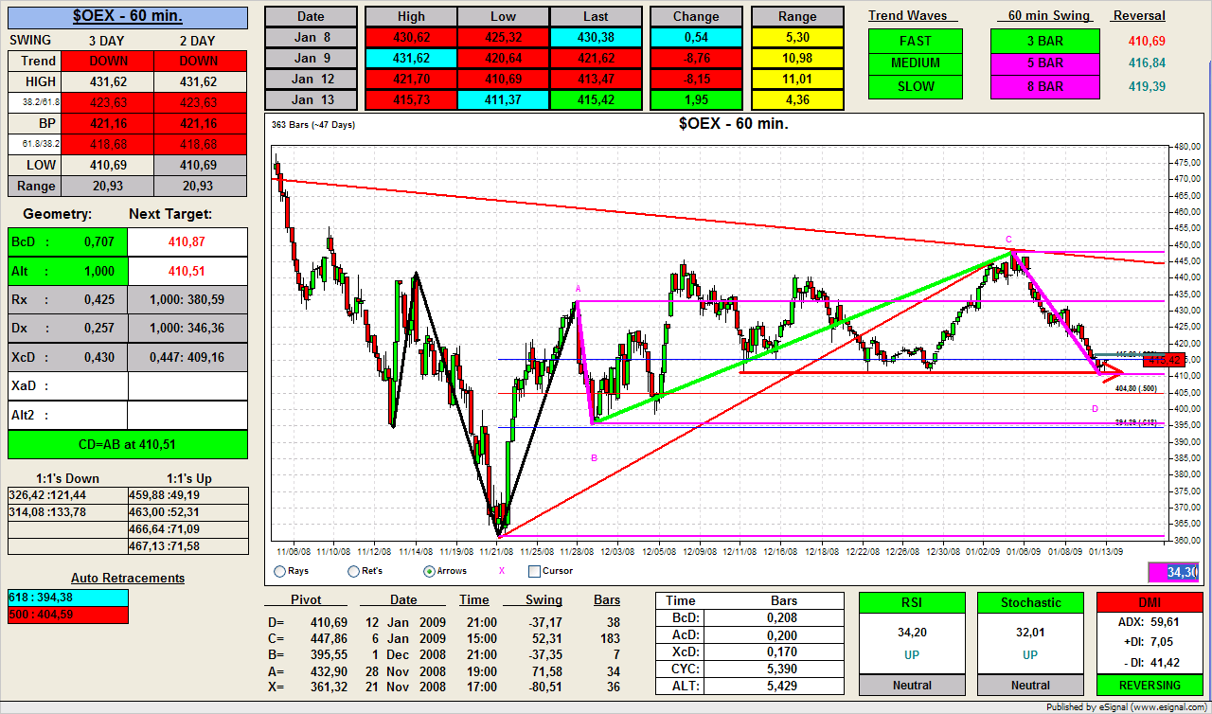Click the SLOW trend wave indicator

pyautogui.click(x=915, y=86)
